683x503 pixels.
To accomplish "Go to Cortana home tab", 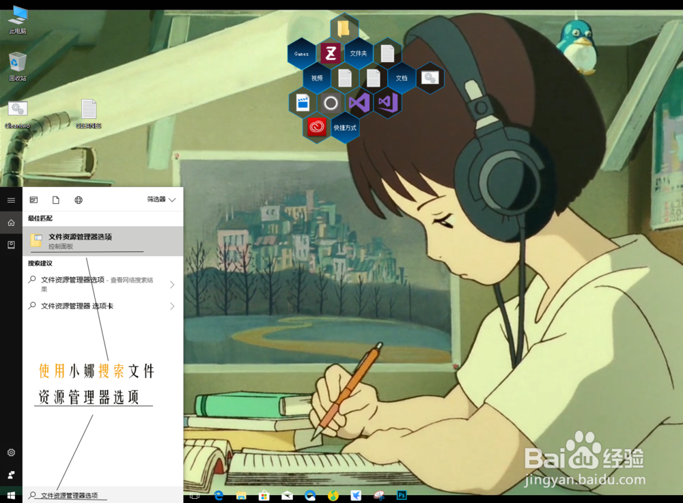I will (x=12, y=222).
